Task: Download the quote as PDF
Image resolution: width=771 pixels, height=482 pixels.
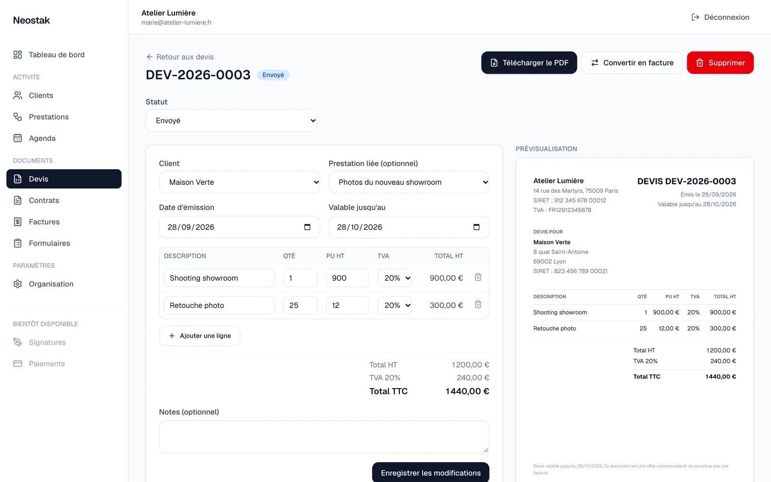Action: click(x=529, y=63)
